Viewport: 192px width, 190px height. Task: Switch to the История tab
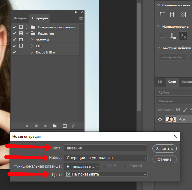(20, 18)
